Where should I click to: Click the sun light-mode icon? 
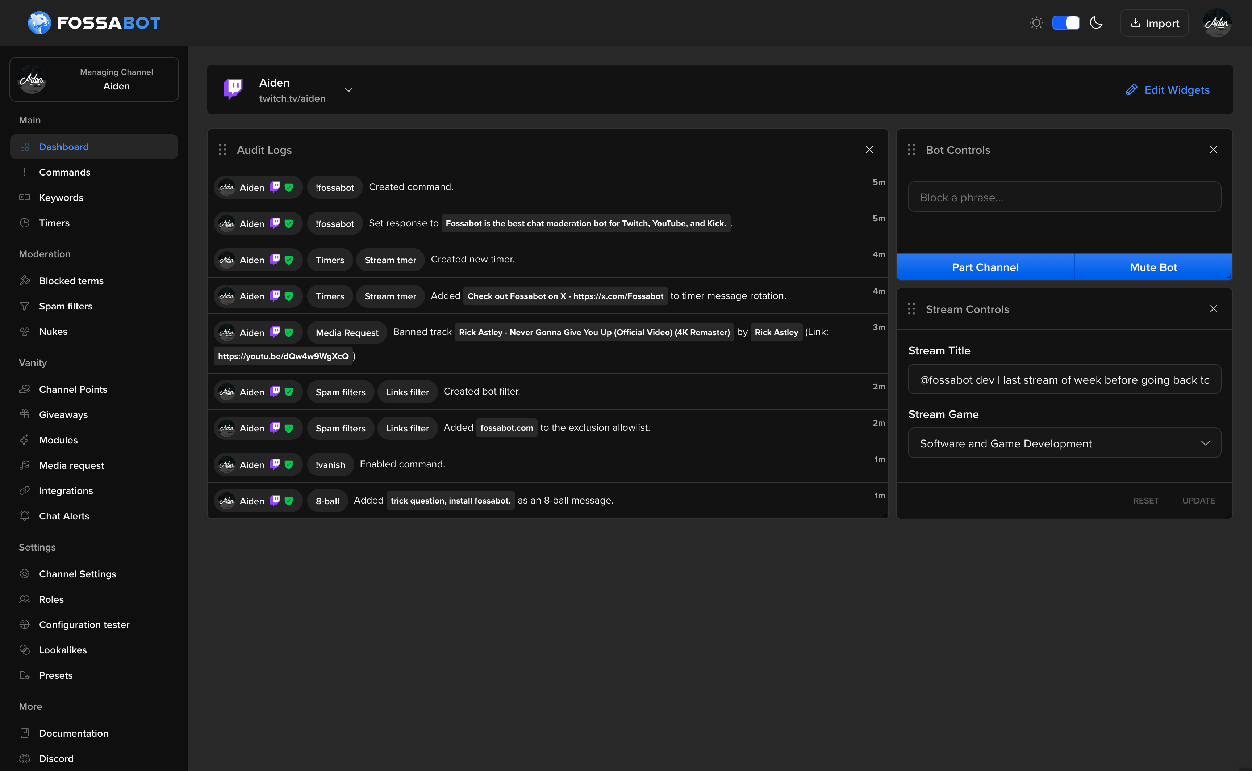pyautogui.click(x=1036, y=23)
